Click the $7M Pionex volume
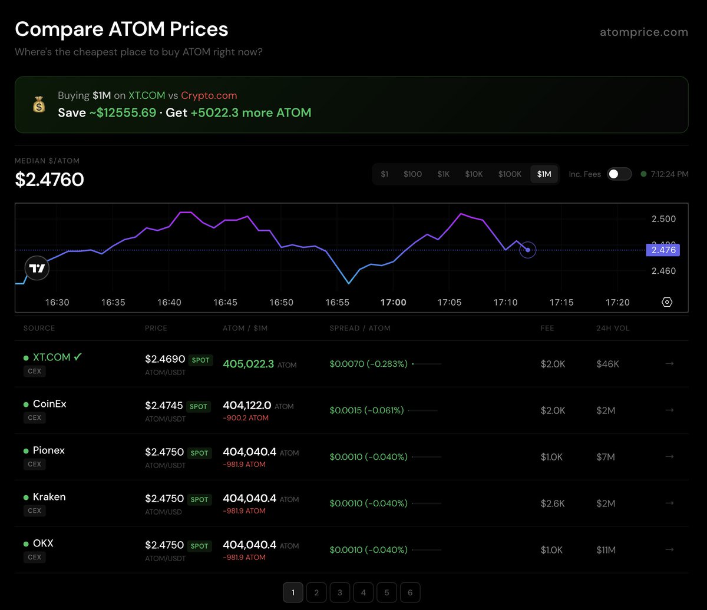 (x=606, y=457)
